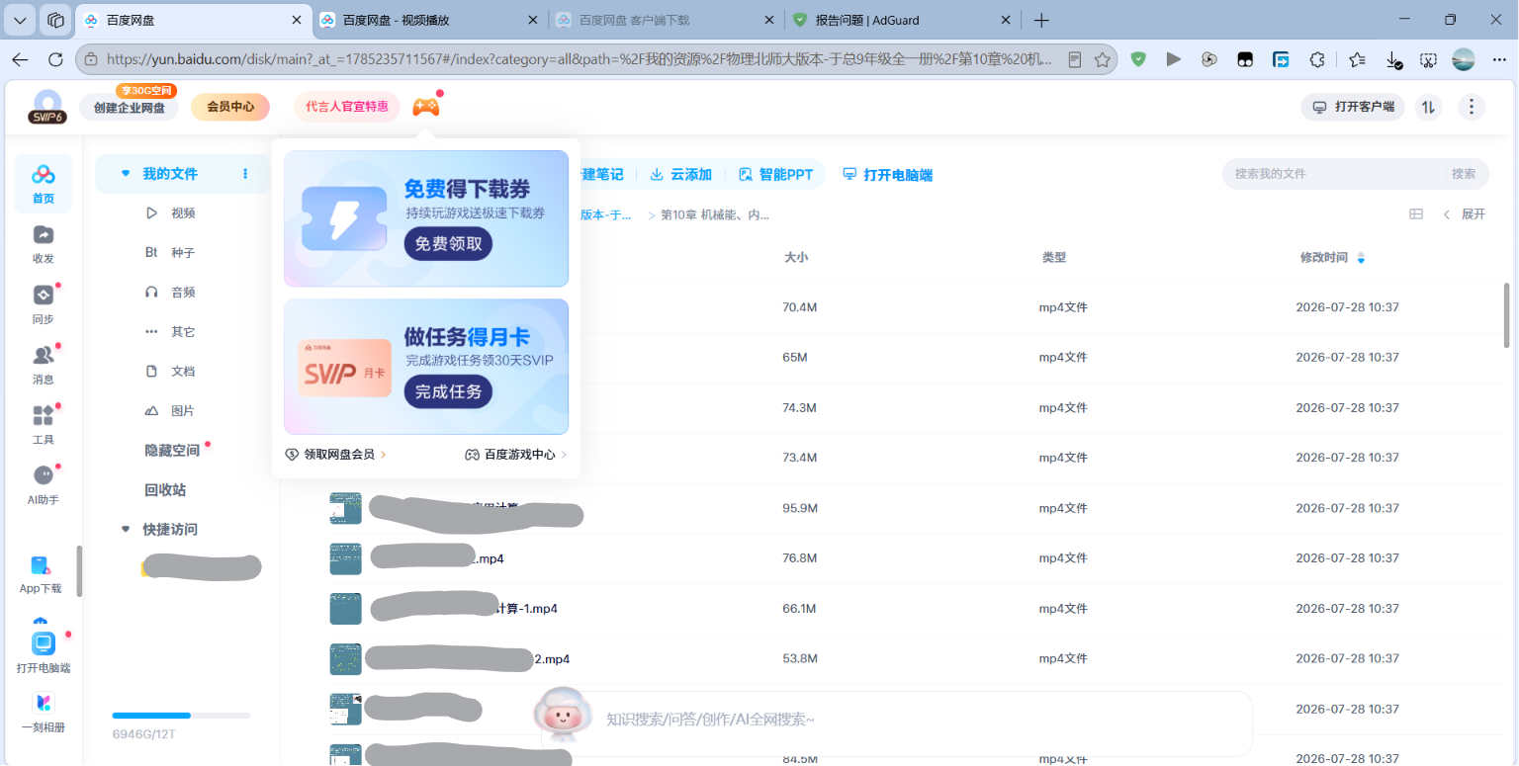1519x766 pixels.
Task: Open the three-dot more menu in page header
Action: pos(1472,107)
